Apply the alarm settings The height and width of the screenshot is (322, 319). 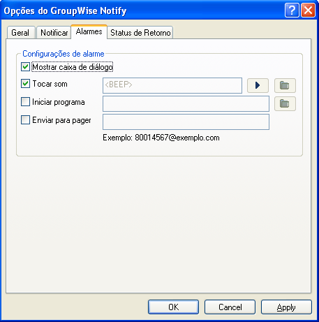(x=286, y=307)
